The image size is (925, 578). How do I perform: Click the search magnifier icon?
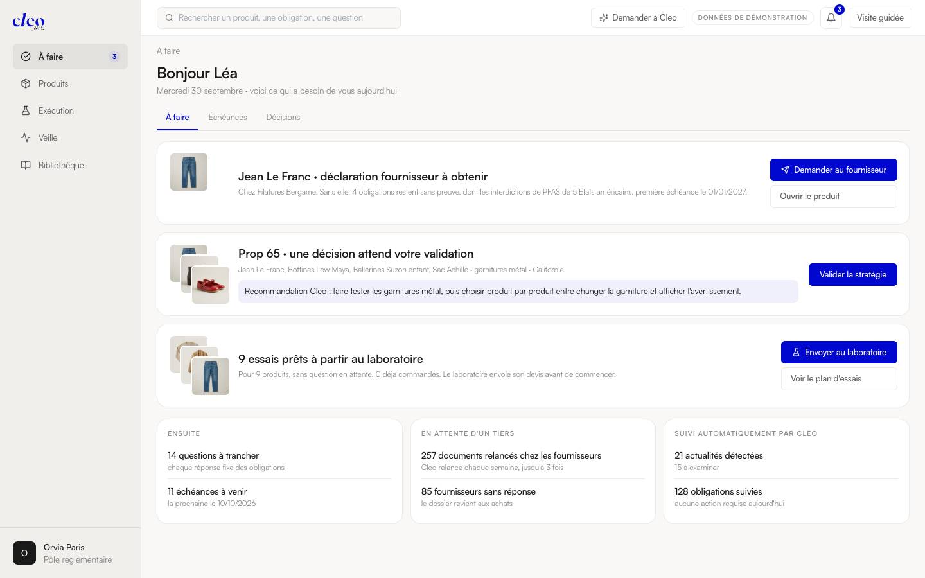click(x=170, y=18)
